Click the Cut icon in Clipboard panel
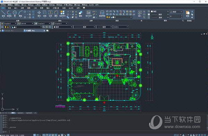The image size is (208, 136). (x=192, y=12)
